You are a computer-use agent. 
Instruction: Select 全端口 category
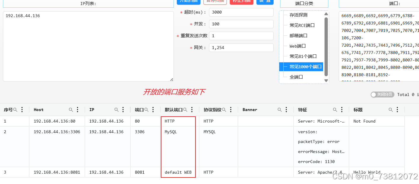[296, 77]
